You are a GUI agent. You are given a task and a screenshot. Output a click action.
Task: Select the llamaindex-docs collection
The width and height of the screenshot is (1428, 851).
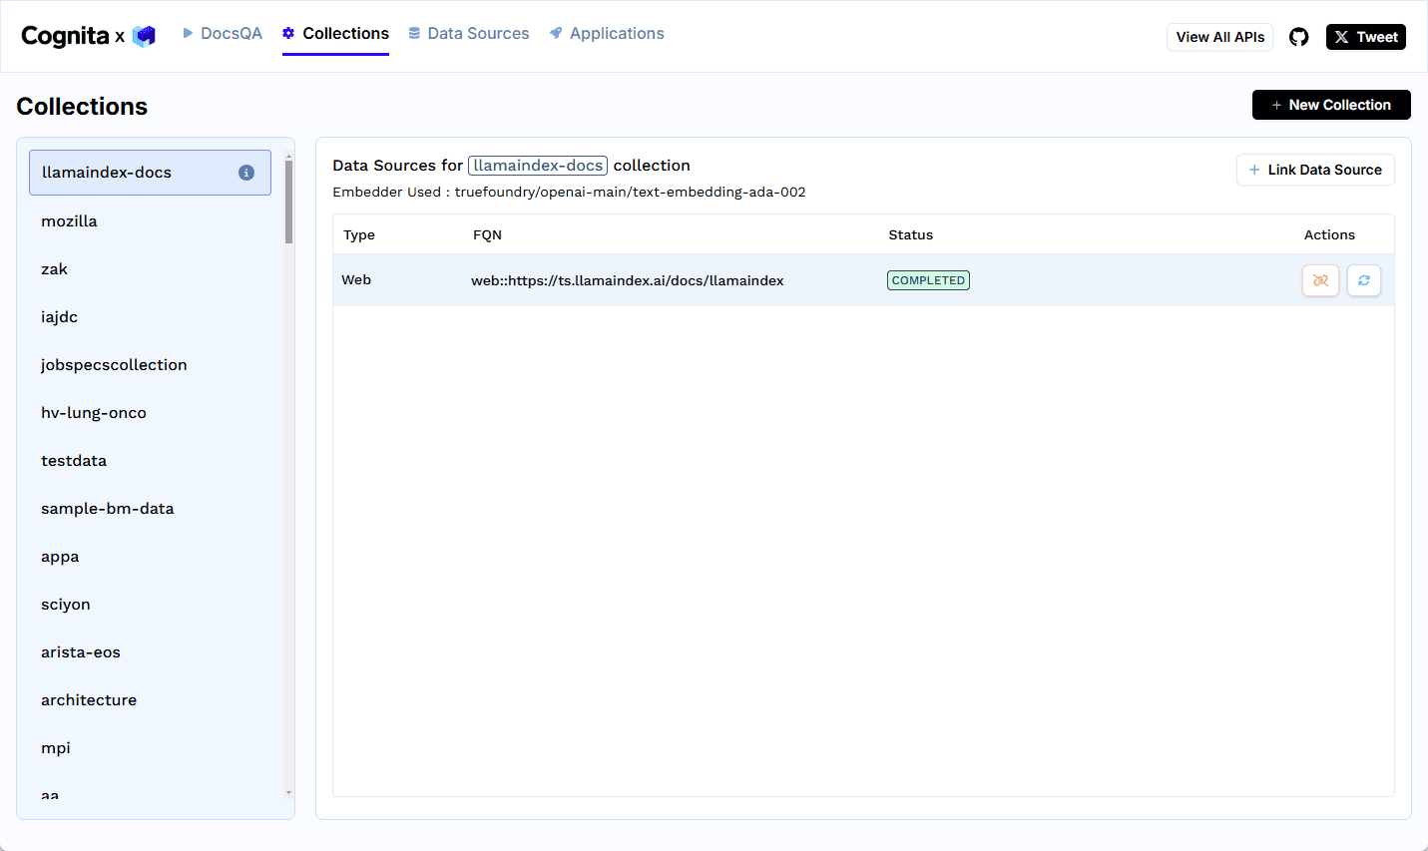coord(150,173)
